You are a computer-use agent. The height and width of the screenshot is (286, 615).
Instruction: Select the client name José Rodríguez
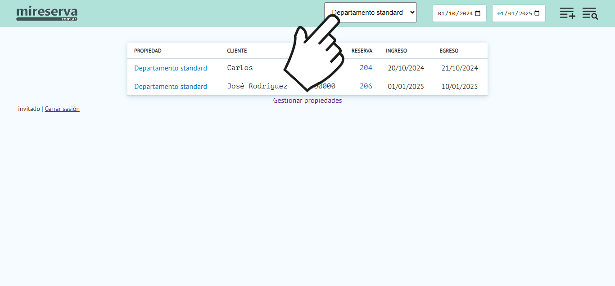(x=257, y=86)
